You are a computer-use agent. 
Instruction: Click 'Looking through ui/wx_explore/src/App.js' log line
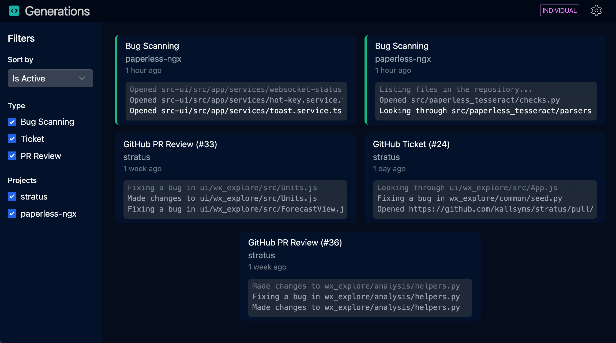(x=467, y=188)
